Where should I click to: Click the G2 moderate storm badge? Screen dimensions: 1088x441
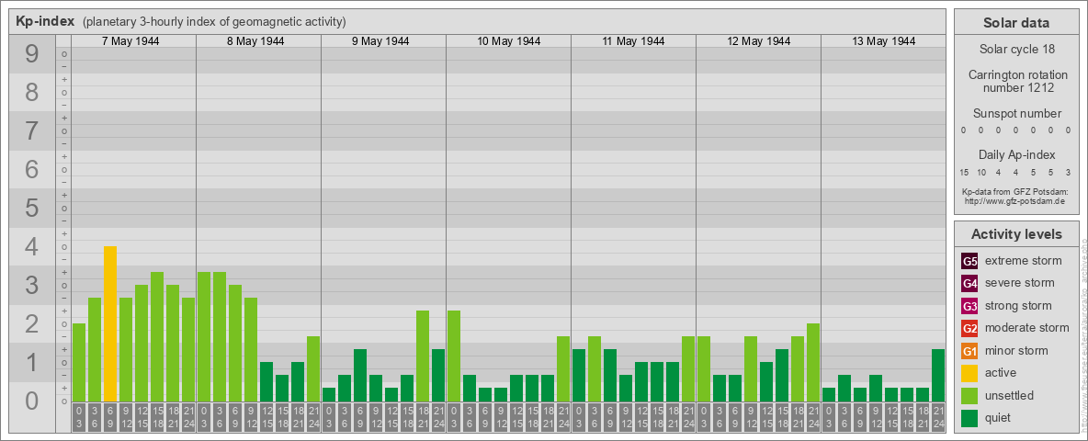click(969, 328)
